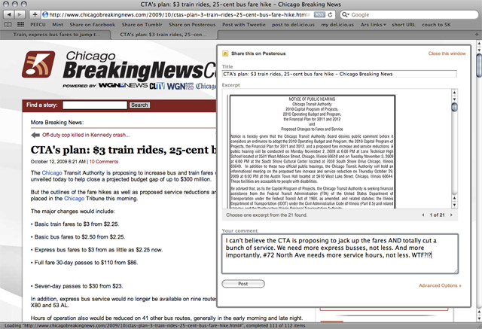This screenshot has width=482, height=329.
Task: Click the article headline 'CTA's plan: $3 train rides'
Action: (x=124, y=150)
